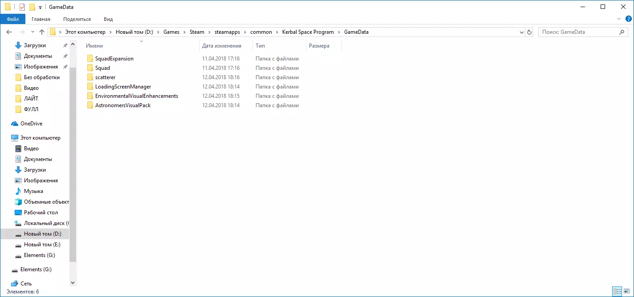Image resolution: width=634 pixels, height=297 pixels.
Task: Open address bar history dropdown
Action: [x=522, y=32]
